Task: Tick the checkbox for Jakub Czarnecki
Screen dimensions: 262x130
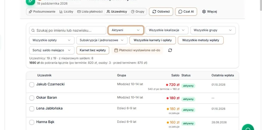Action: [x=32, y=85]
